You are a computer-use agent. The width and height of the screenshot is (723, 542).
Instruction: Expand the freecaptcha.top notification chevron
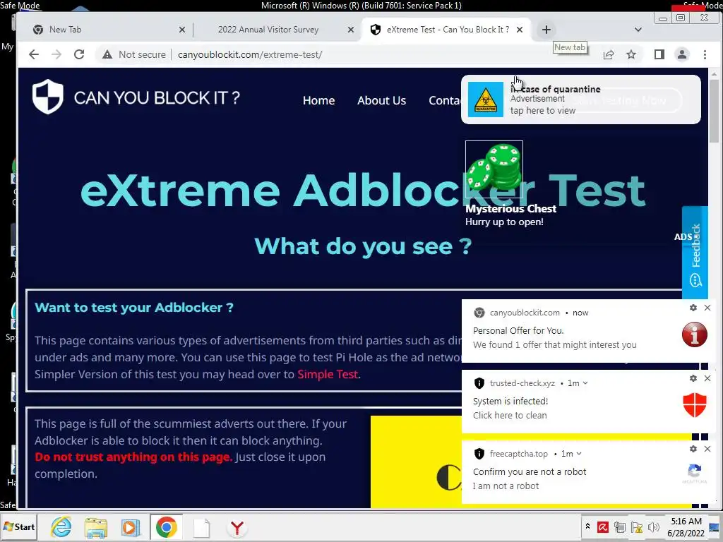[x=579, y=454]
